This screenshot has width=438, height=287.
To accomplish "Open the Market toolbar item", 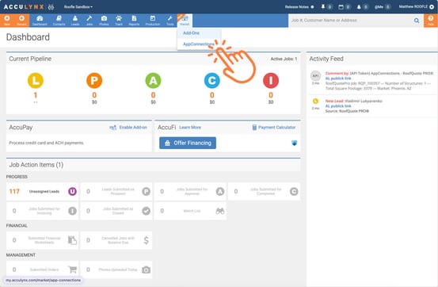I will (185, 21).
